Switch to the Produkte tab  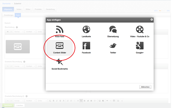(x=38, y=9)
